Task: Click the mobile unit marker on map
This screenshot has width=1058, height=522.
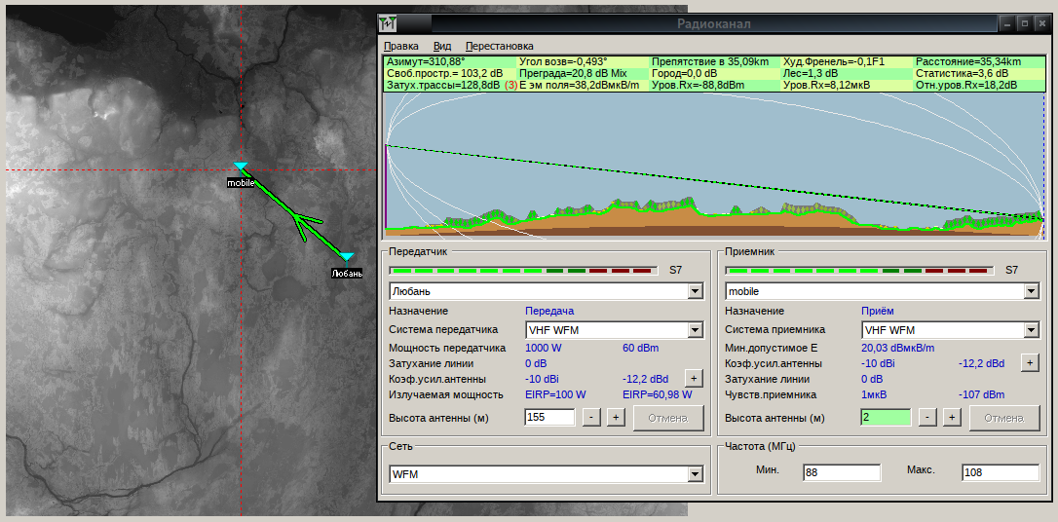Action: coord(241,166)
